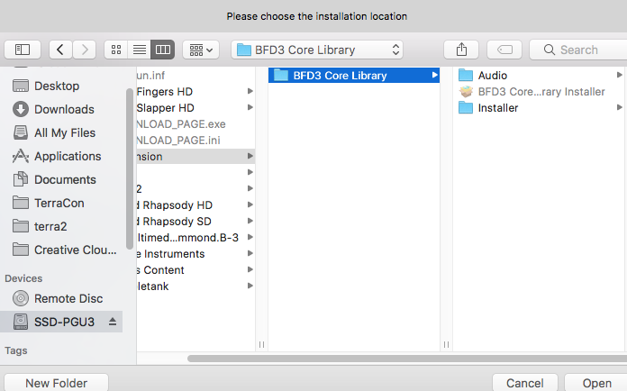The width and height of the screenshot is (627, 391).
Task: Expand arrow next to Audio folder
Action: (x=619, y=75)
